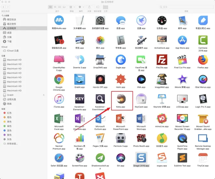Click the Downie 3.app icon

click(x=79, y=60)
